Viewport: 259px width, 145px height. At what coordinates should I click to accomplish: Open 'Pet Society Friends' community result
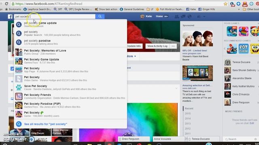[70, 96]
